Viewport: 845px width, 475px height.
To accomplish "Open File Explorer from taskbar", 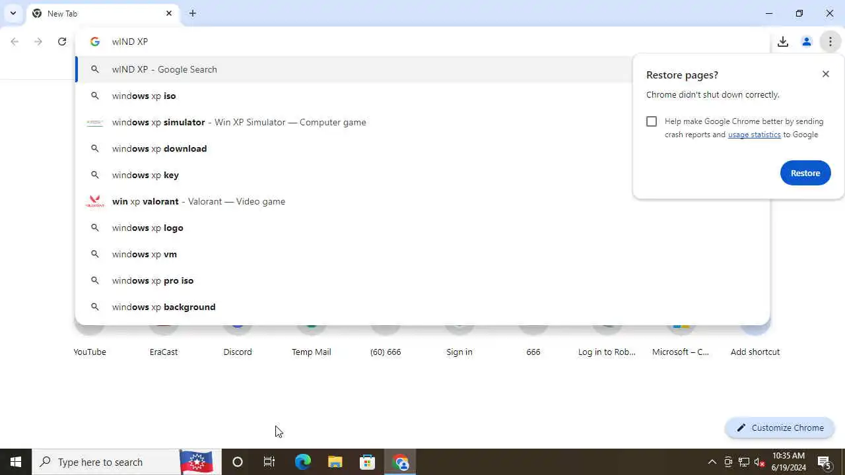I will click(x=335, y=462).
